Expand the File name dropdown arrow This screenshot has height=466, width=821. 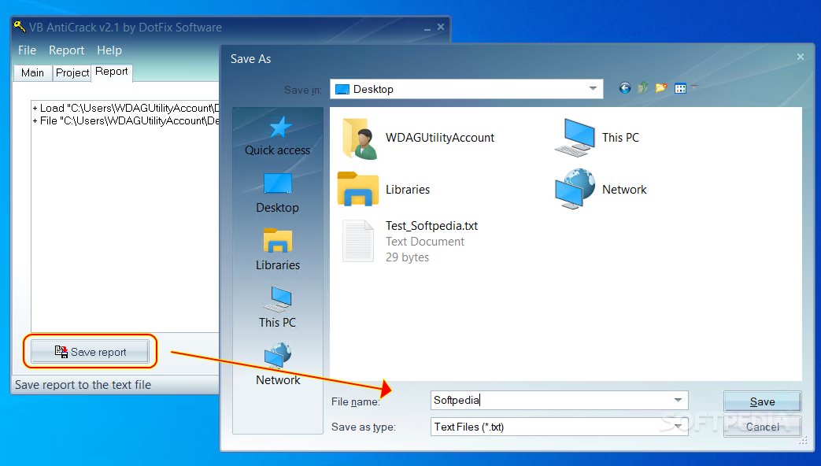(x=678, y=401)
